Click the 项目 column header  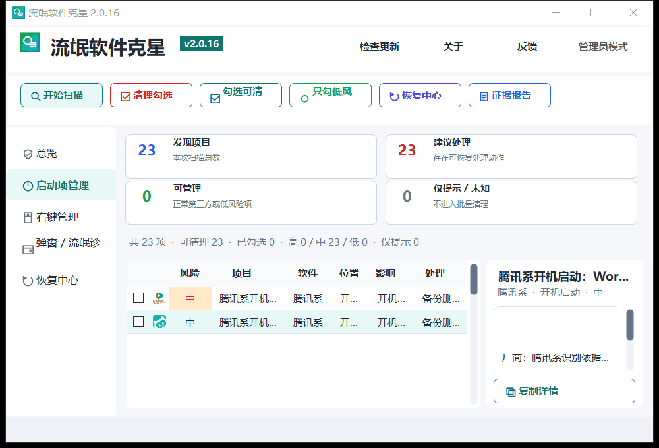click(x=242, y=273)
